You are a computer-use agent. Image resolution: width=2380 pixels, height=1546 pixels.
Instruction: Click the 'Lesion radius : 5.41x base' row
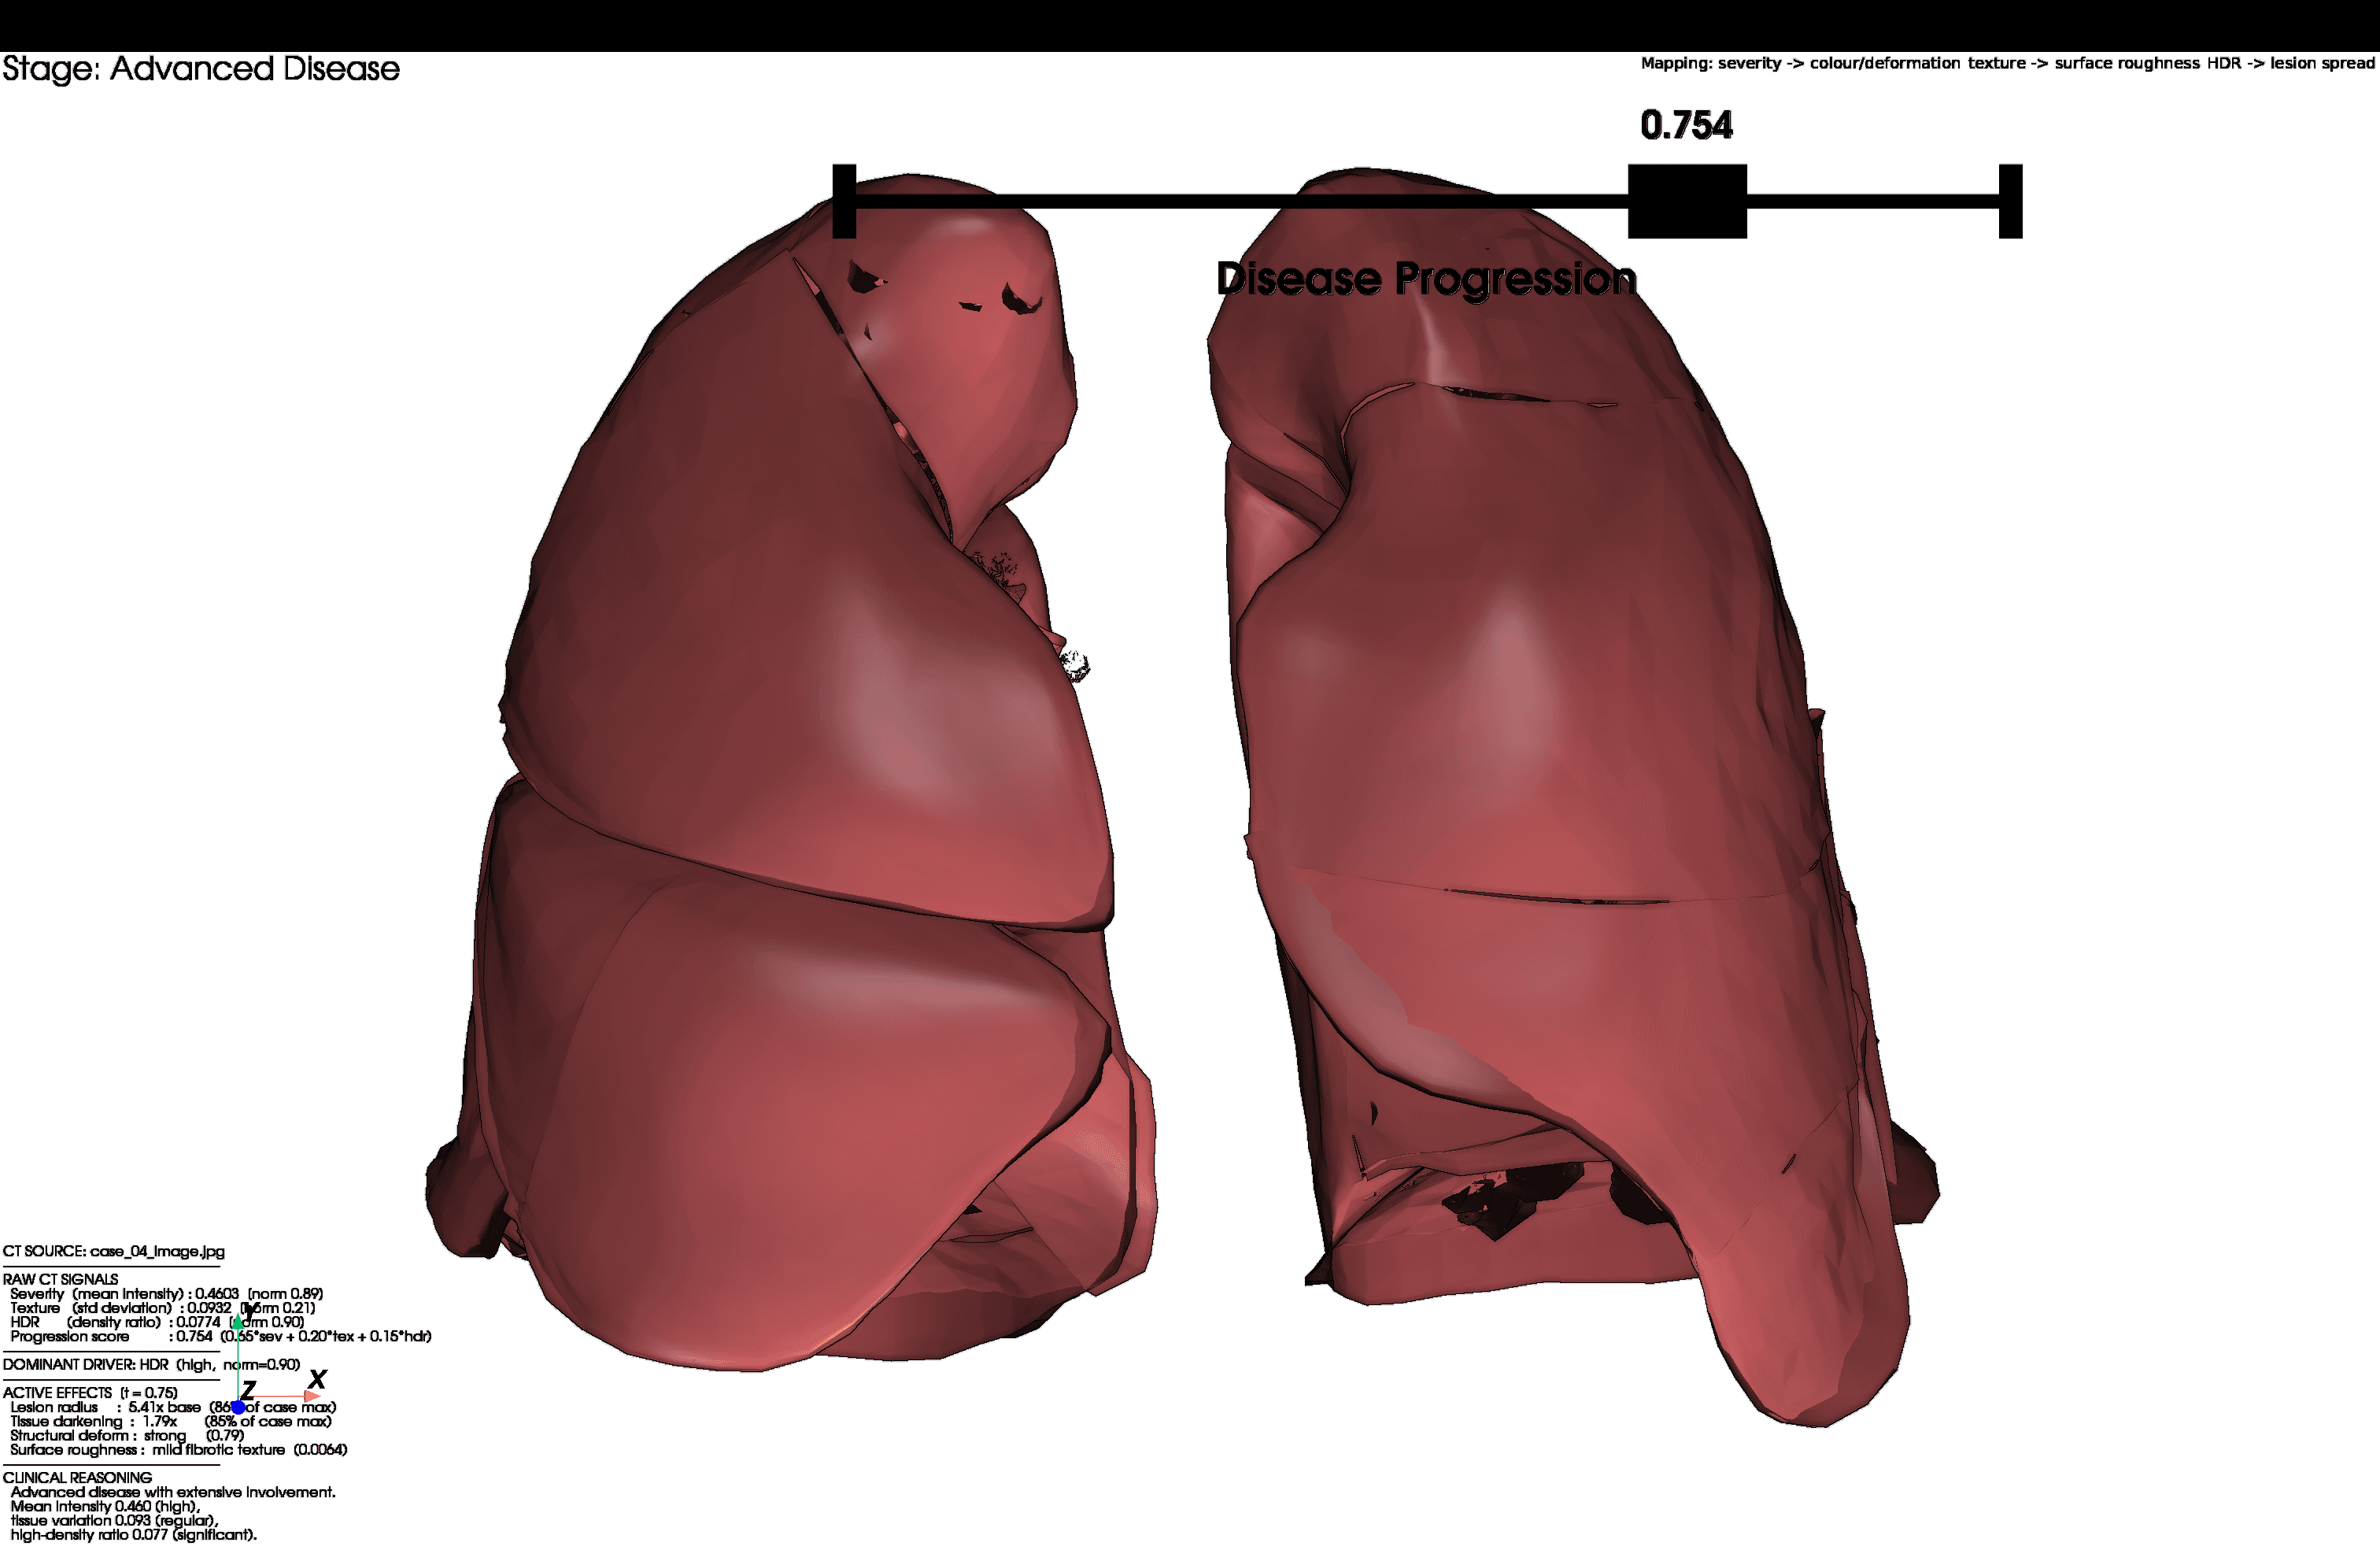coord(173,1407)
